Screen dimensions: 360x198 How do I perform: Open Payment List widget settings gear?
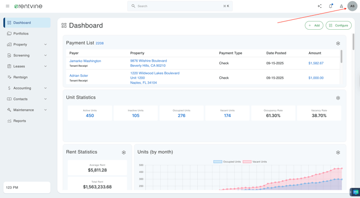[338, 43]
